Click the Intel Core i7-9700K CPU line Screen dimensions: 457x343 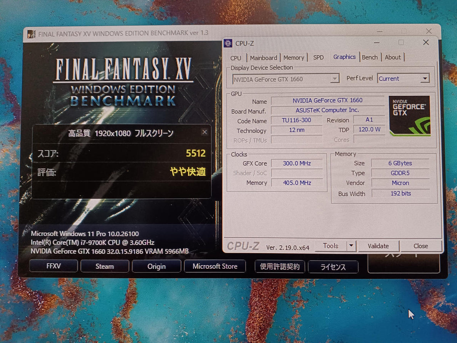click(93, 242)
